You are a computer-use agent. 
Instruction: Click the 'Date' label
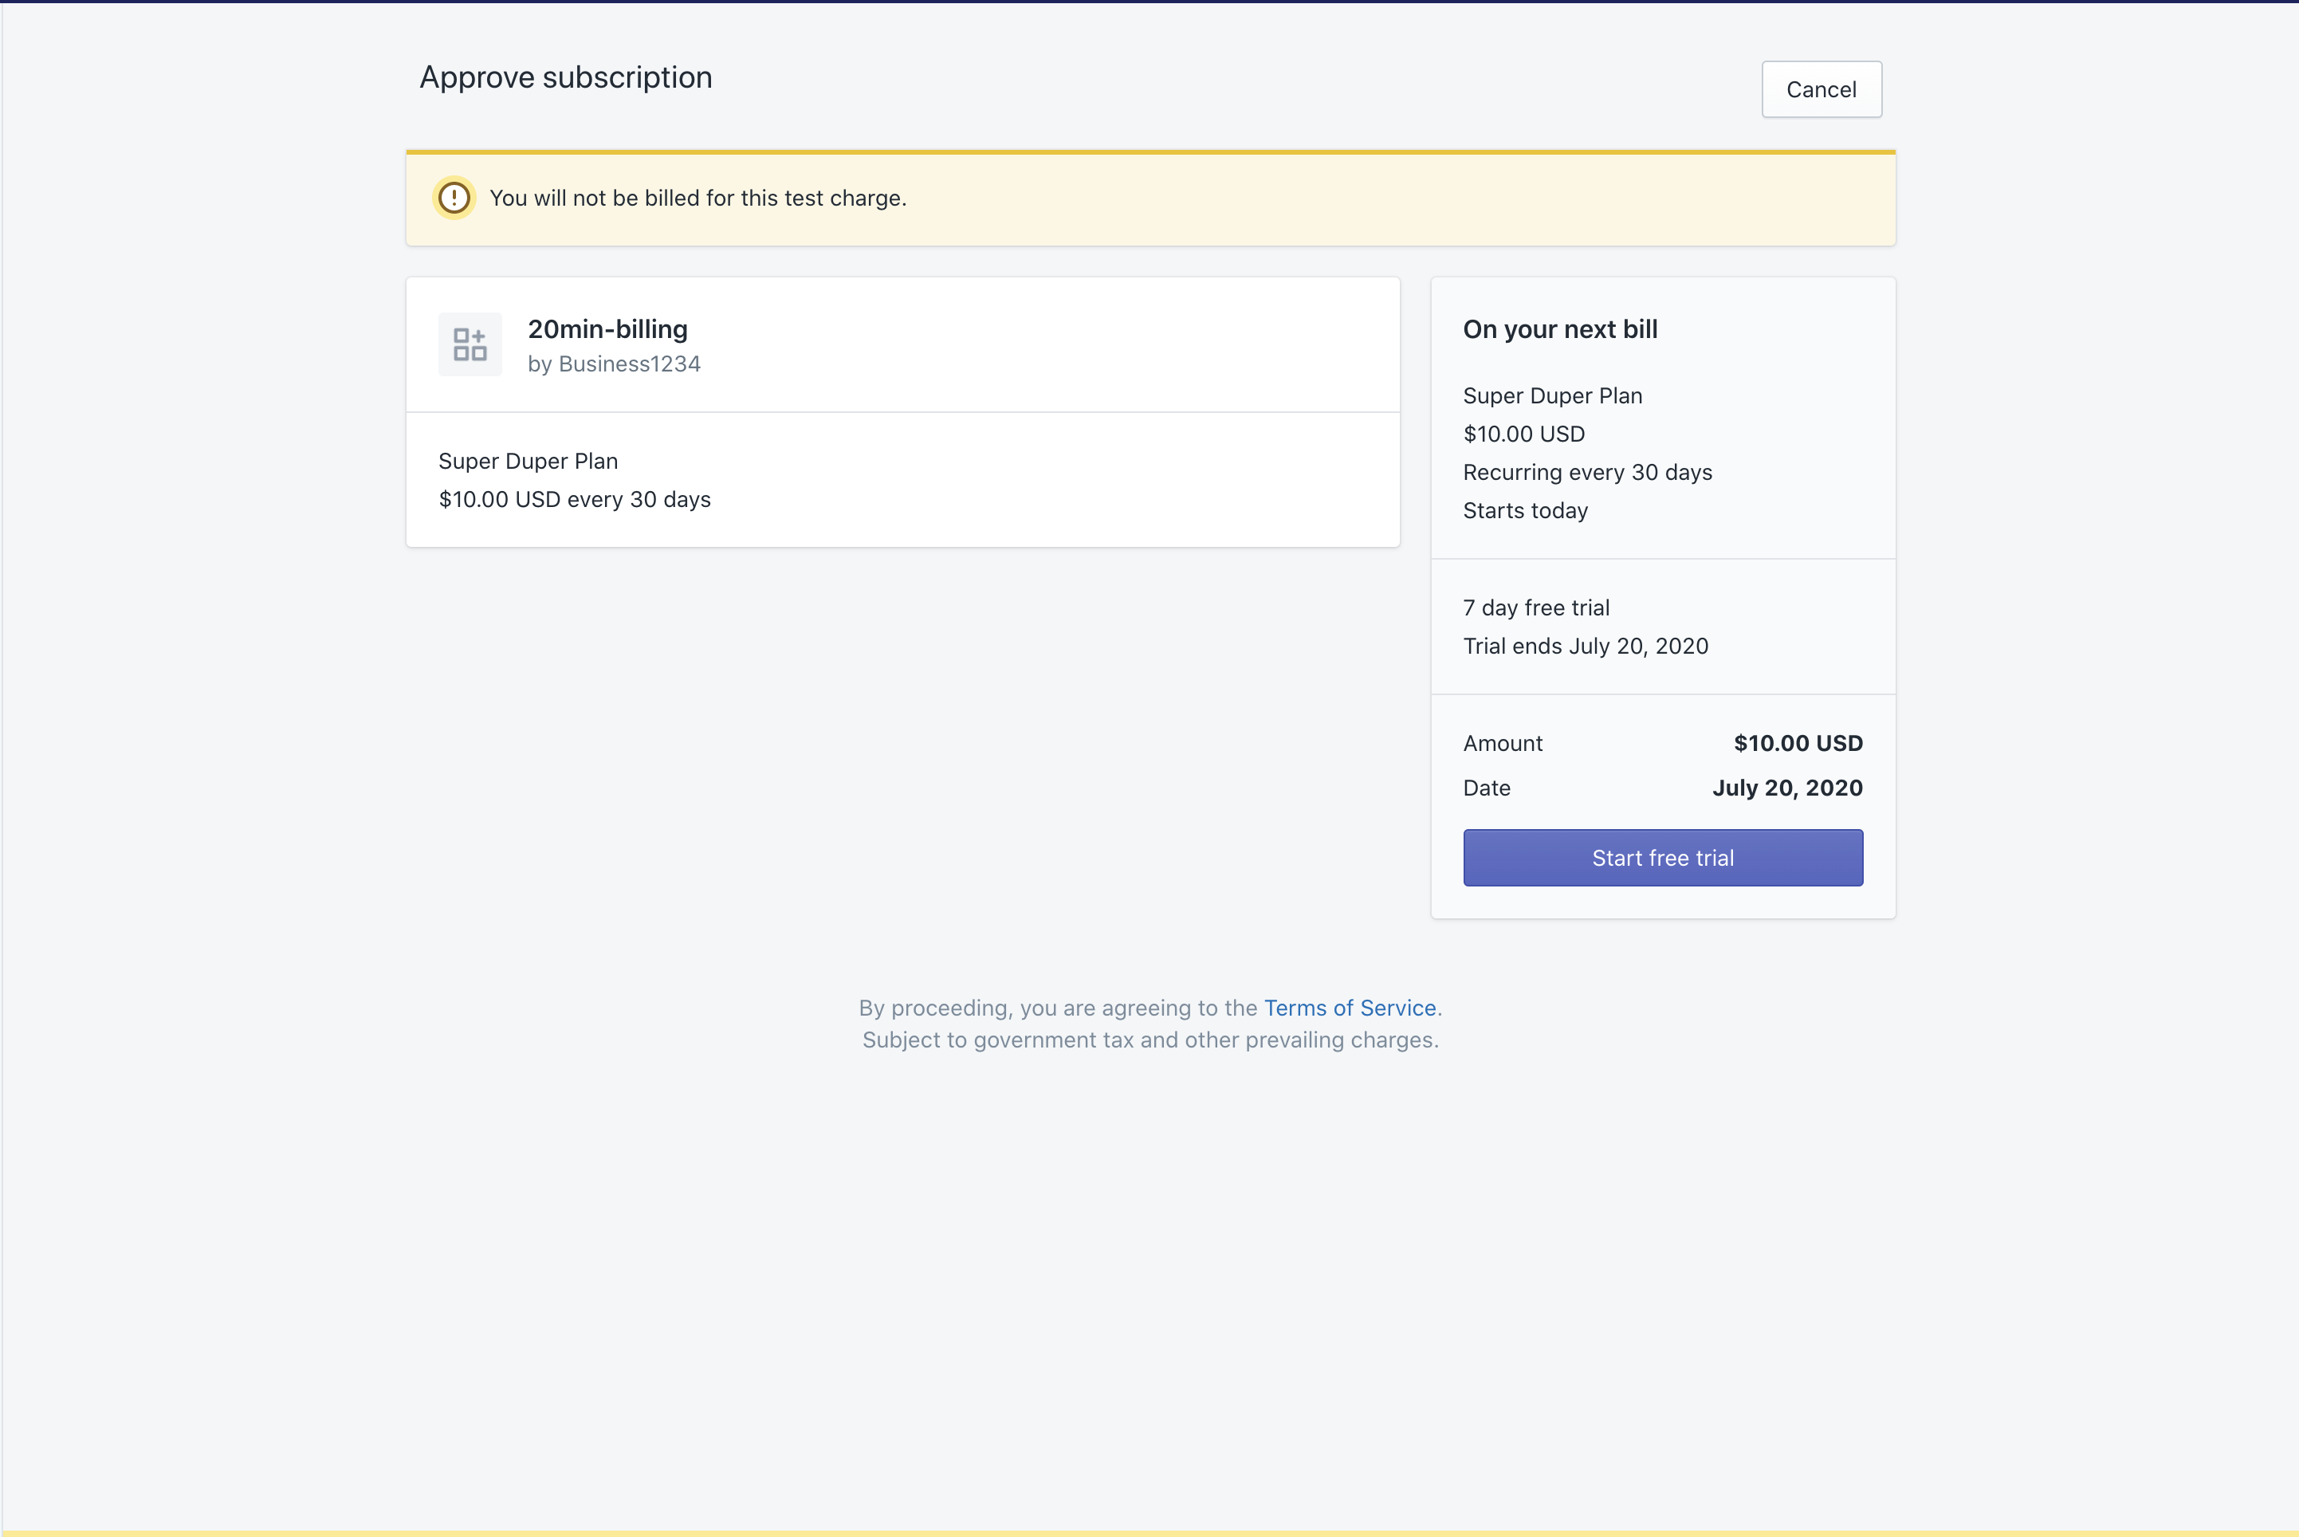[x=1487, y=788]
